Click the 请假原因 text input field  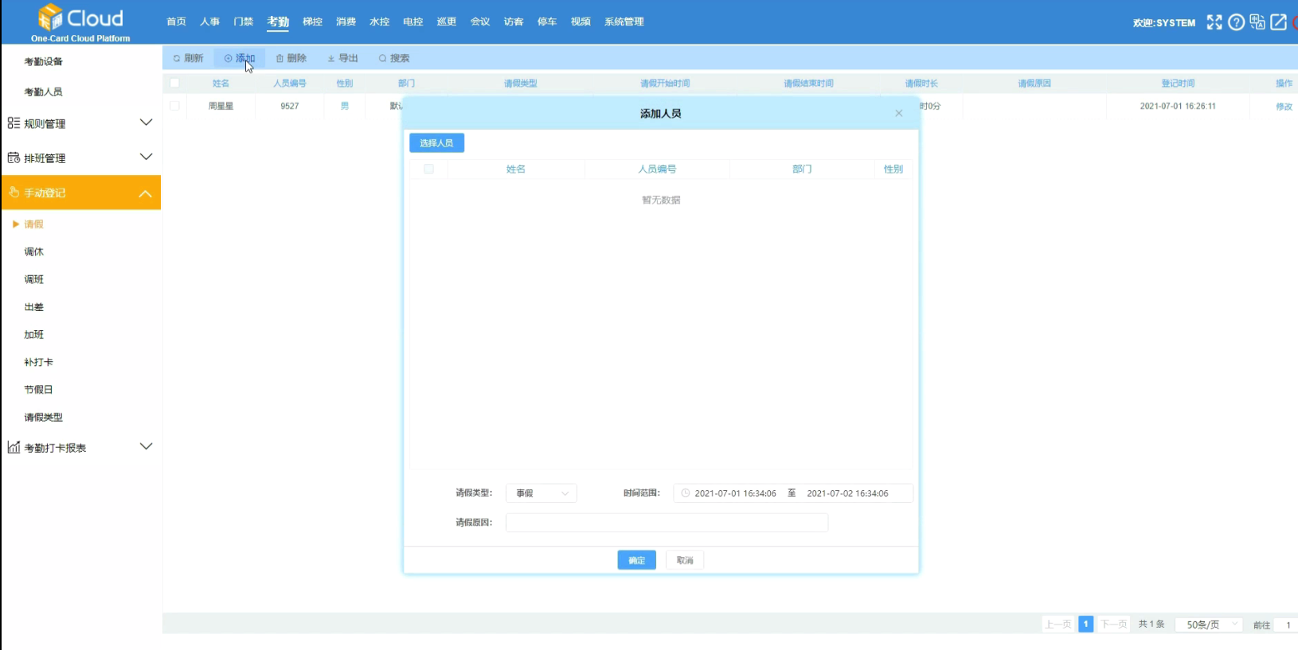pyautogui.click(x=667, y=523)
